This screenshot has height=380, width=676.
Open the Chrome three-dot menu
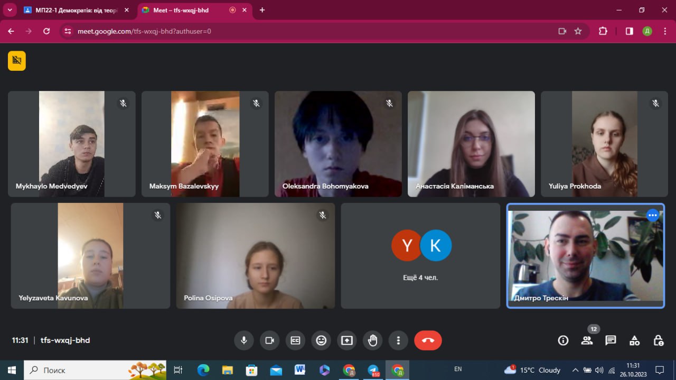(664, 31)
